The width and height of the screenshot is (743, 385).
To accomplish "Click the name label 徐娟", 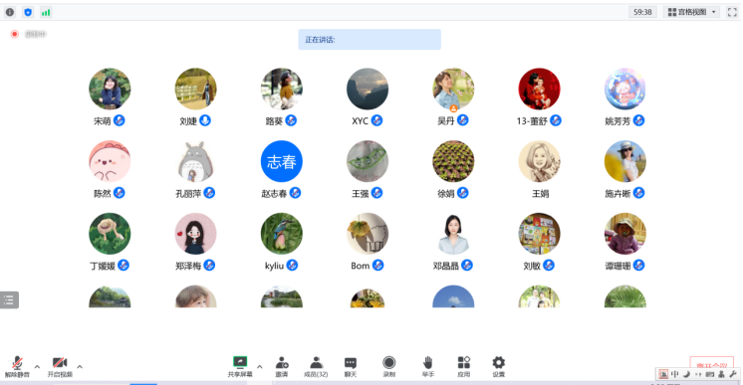I will pyautogui.click(x=446, y=193).
